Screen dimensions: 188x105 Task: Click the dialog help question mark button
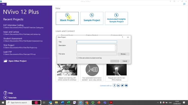tap(122, 37)
